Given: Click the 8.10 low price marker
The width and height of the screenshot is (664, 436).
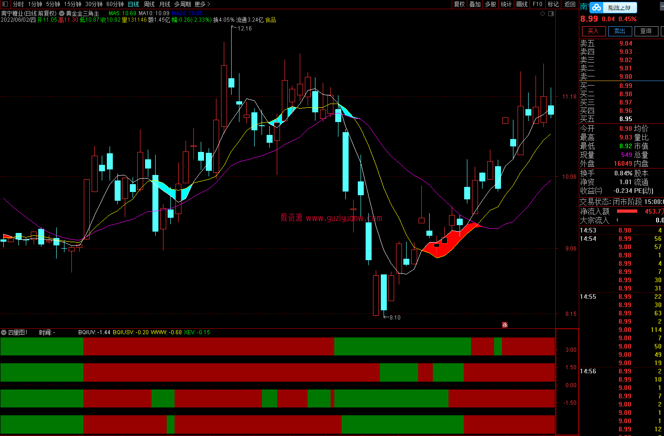Looking at the screenshot, I should coord(395,318).
